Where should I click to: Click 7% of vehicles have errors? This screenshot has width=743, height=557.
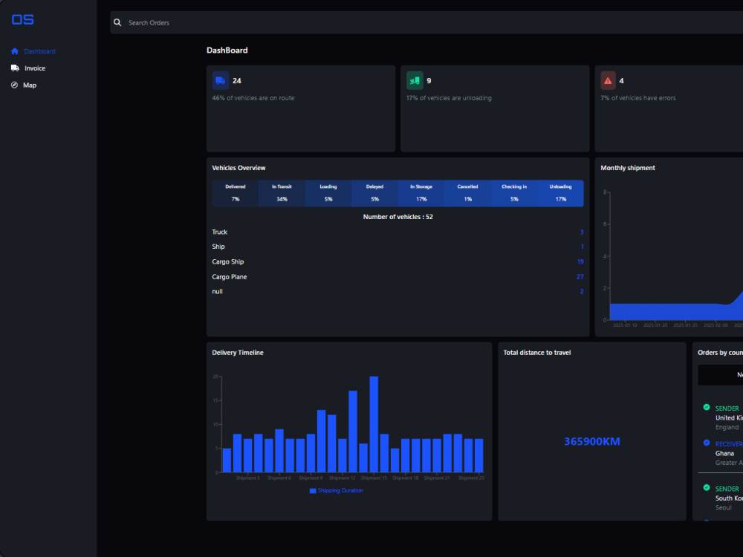tap(637, 98)
